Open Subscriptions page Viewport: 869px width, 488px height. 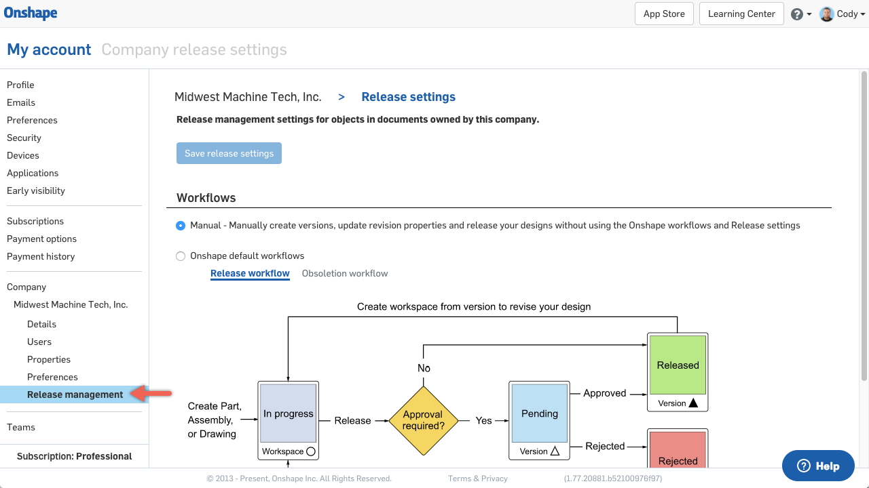pos(35,221)
